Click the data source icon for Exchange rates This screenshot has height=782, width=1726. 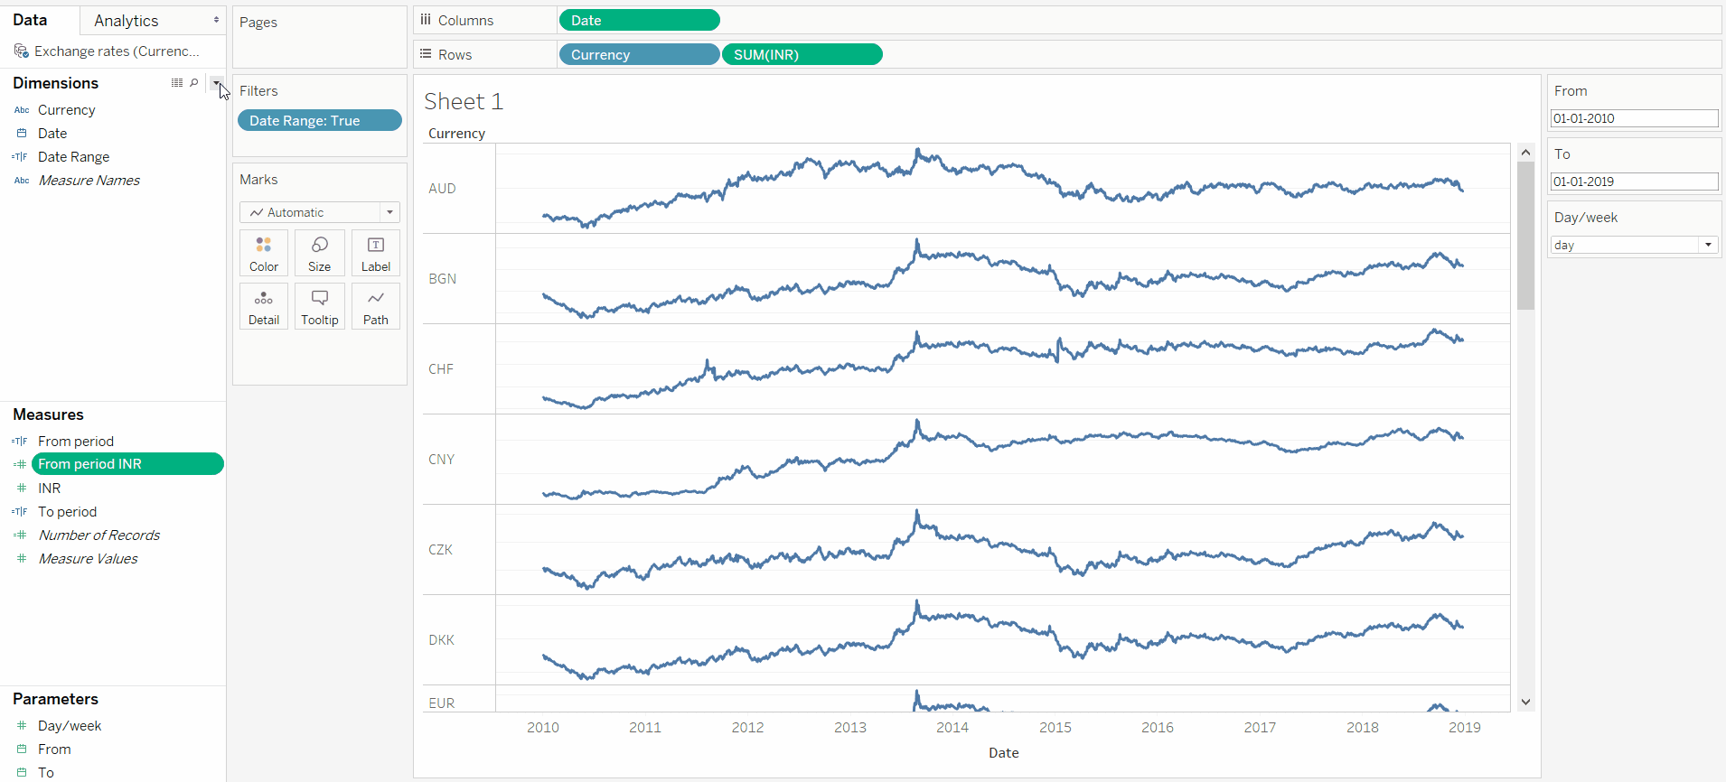[x=22, y=51]
